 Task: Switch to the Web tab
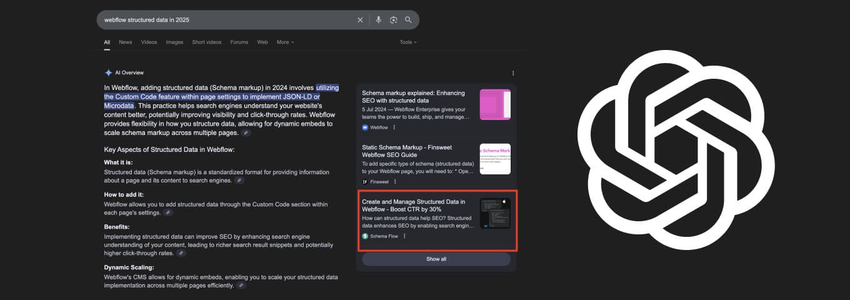(262, 42)
